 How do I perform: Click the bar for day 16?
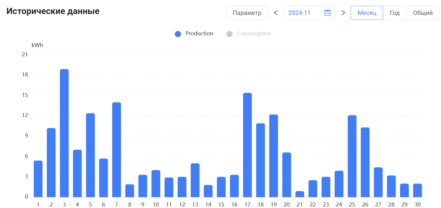pos(234,186)
